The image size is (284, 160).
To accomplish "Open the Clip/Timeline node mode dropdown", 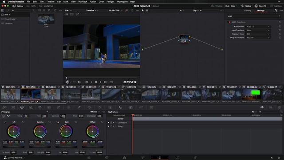I will pos(196,11).
